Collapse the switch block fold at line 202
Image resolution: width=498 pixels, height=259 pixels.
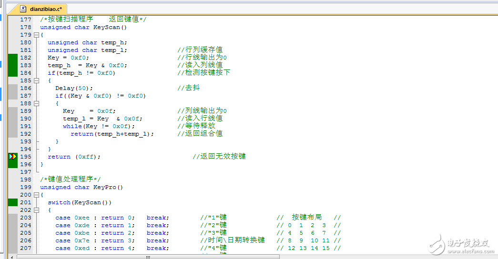click(x=37, y=210)
